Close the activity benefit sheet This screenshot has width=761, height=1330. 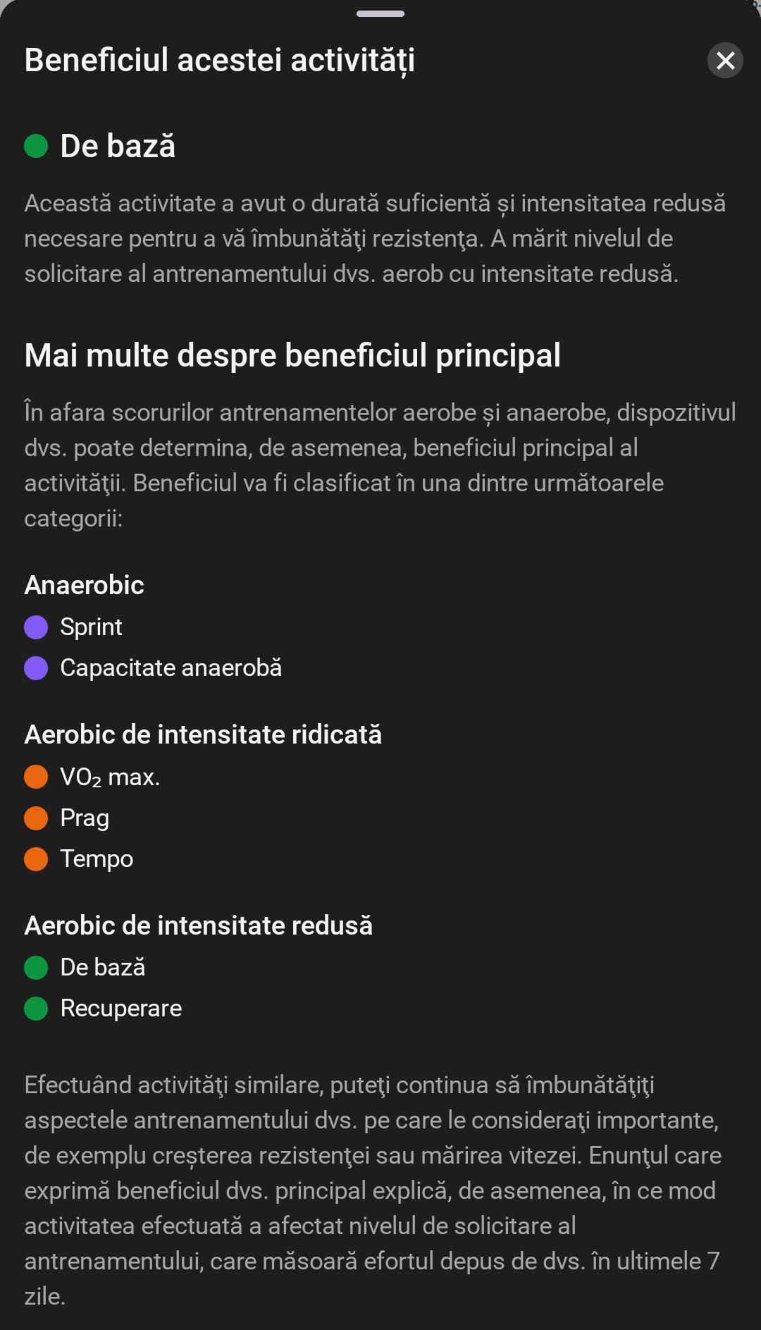(x=725, y=61)
